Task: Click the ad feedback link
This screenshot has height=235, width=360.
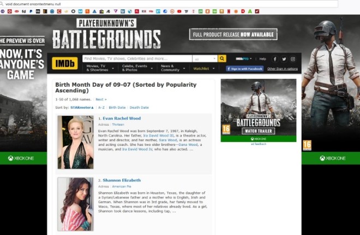Action: click(259, 144)
